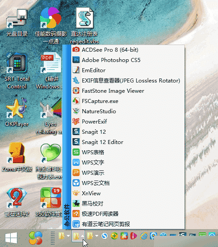Collapse the open folder menu up-arrow
Screen dimensions: 218x247
(82, 236)
